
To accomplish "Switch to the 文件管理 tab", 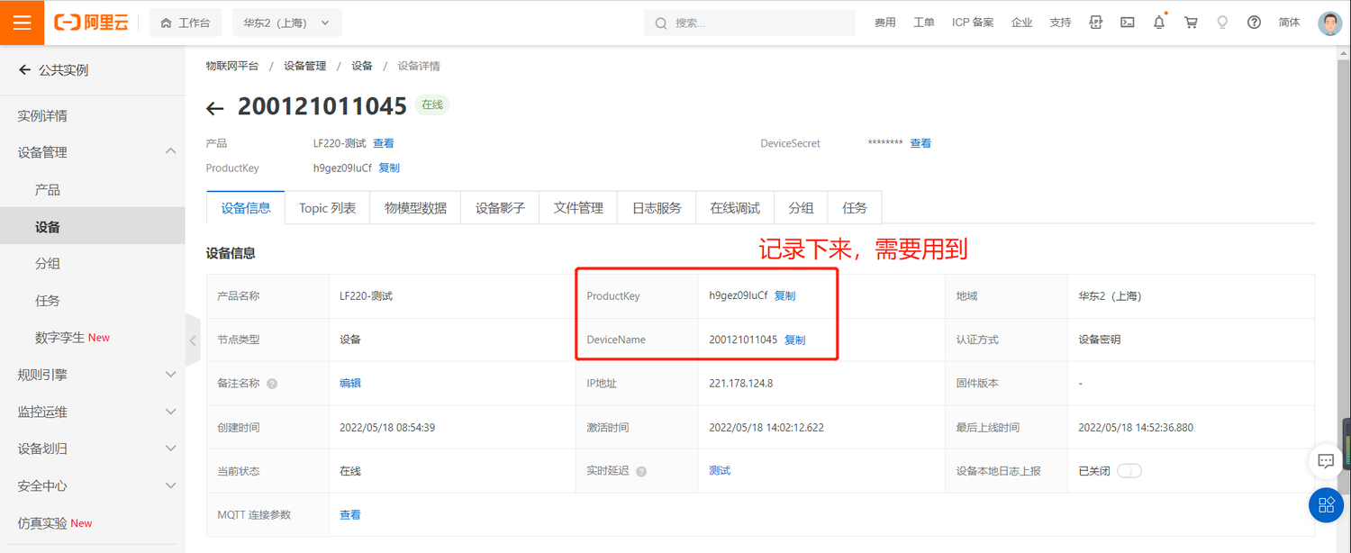I will pos(578,208).
